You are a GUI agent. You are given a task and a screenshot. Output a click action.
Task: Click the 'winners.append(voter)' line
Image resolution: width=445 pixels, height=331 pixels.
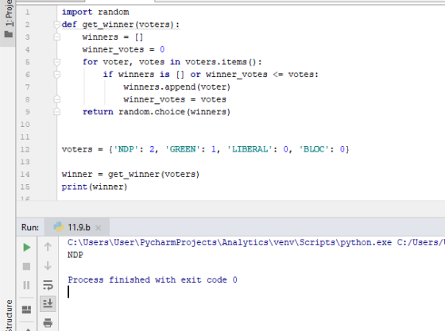click(x=176, y=87)
